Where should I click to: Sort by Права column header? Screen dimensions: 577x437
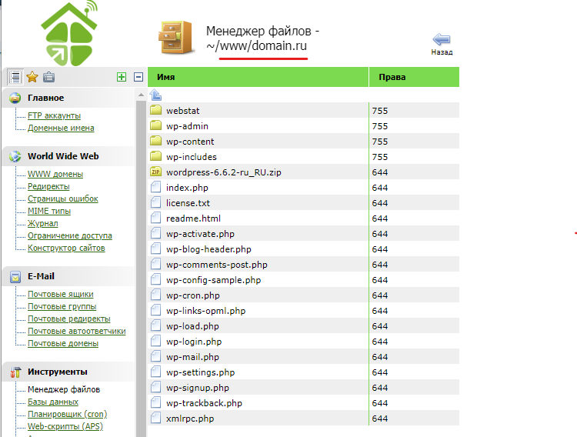click(x=392, y=77)
